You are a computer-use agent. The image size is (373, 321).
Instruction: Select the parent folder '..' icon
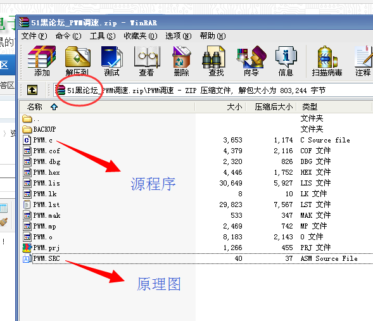coord(27,118)
